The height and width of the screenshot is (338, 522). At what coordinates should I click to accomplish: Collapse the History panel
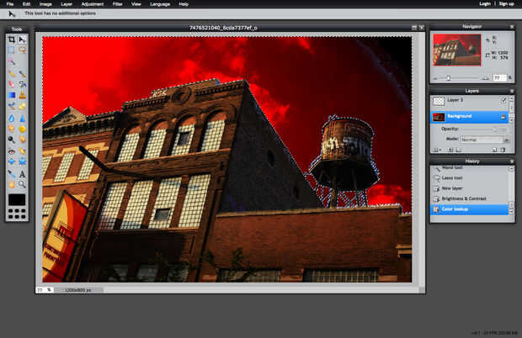pos(512,161)
